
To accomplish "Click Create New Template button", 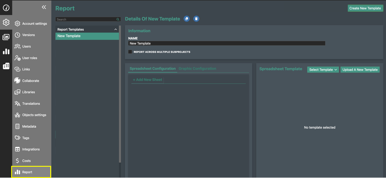I will (x=365, y=8).
